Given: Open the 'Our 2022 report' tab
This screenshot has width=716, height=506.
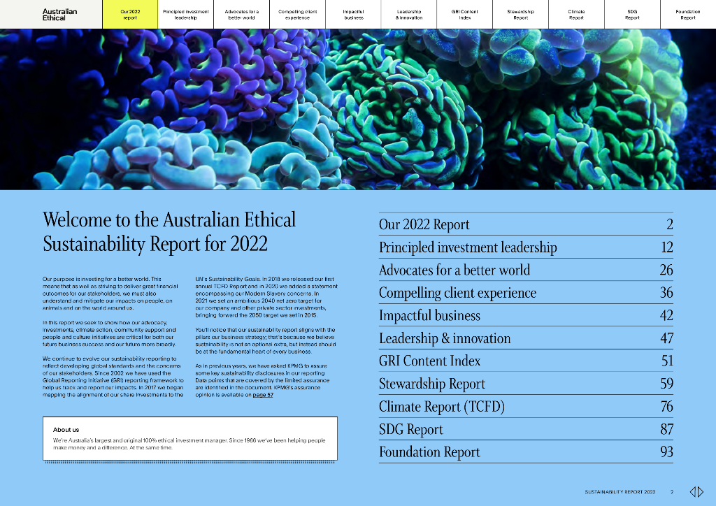Looking at the screenshot, I should 130,15.
